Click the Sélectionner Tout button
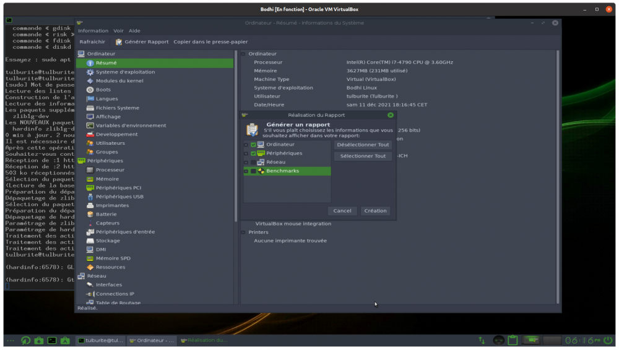The image size is (619, 350). click(x=363, y=156)
